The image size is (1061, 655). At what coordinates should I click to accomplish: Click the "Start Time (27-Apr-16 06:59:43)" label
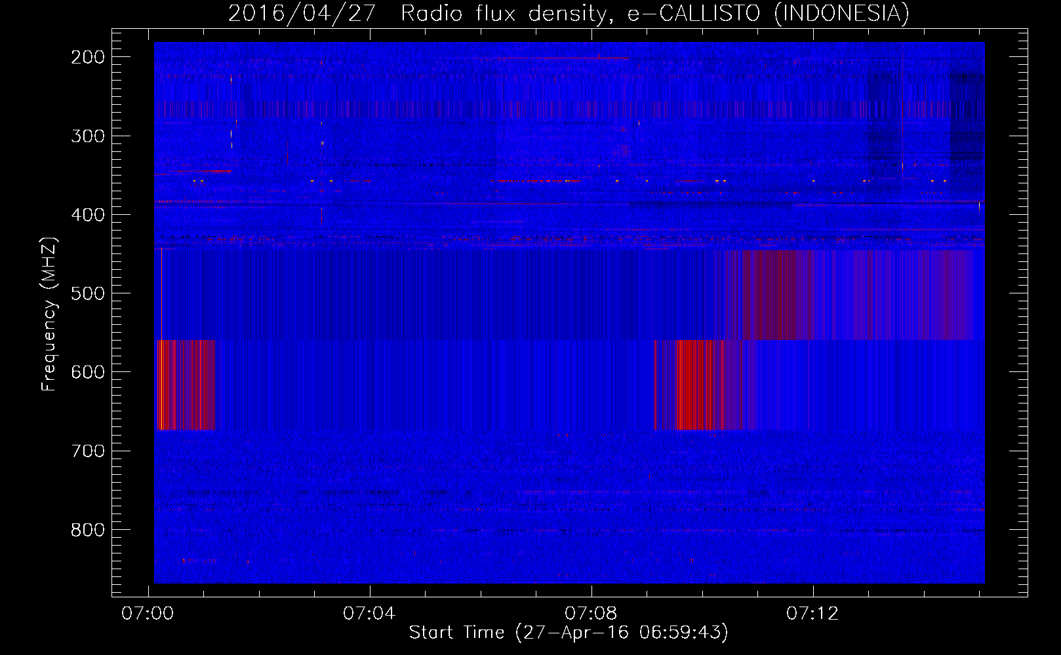click(569, 632)
